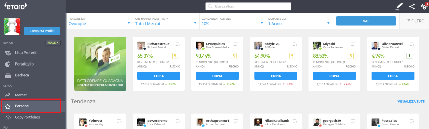
Task: Open CPHequities profile photo
Action: [x=200, y=46]
